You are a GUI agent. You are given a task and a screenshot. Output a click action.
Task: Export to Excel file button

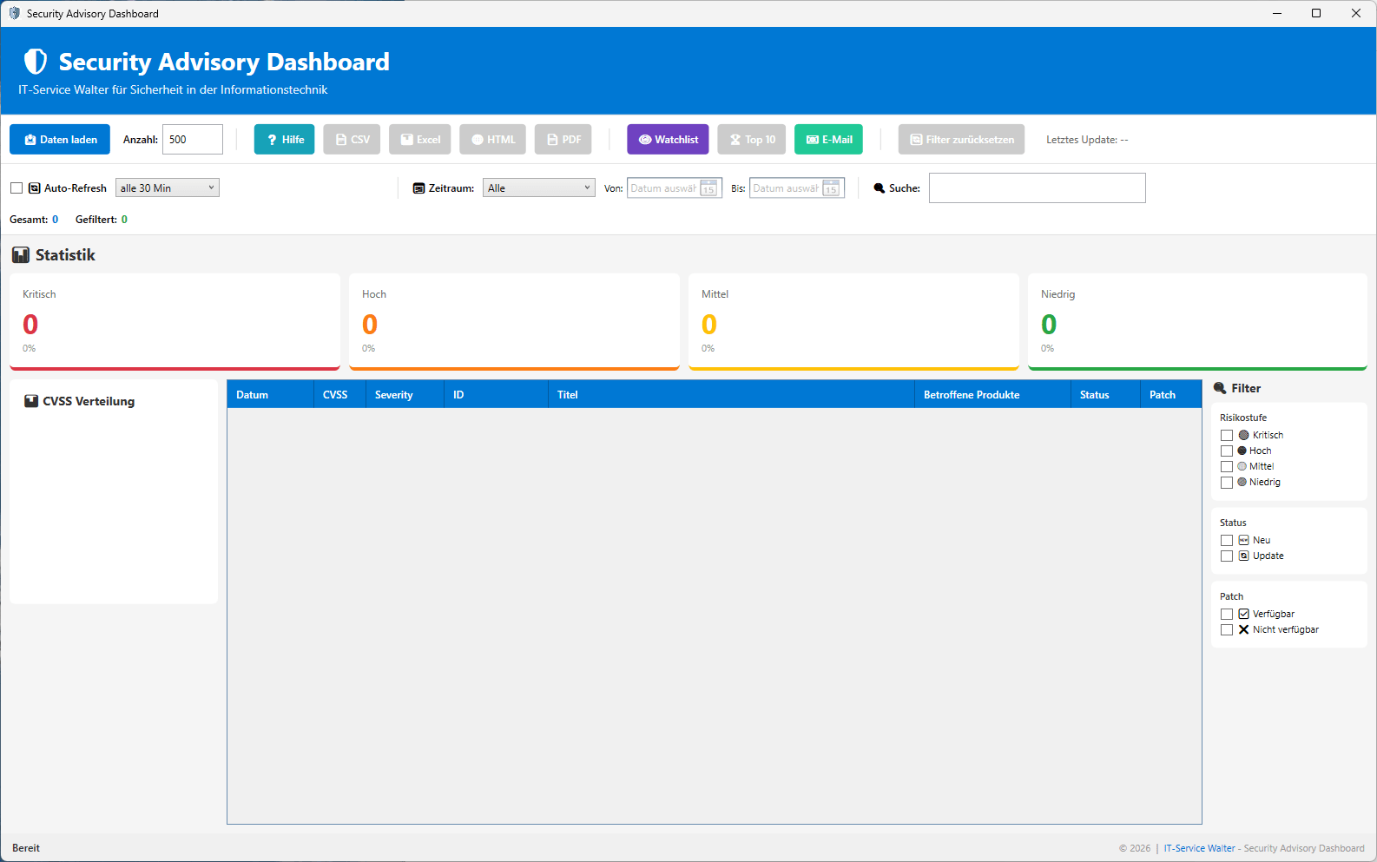(x=419, y=140)
